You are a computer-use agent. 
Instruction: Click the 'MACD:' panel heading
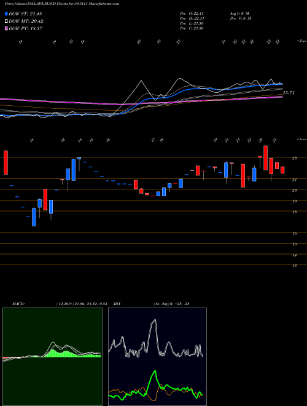[x=18, y=304]
